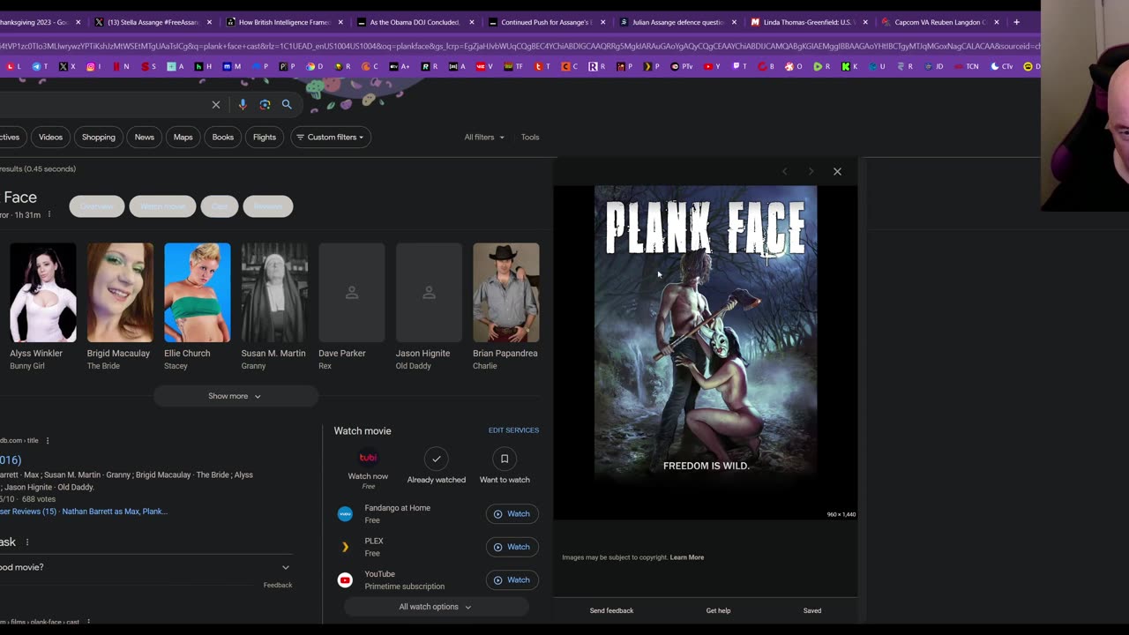Switch to the Maps search tab

coord(183,137)
